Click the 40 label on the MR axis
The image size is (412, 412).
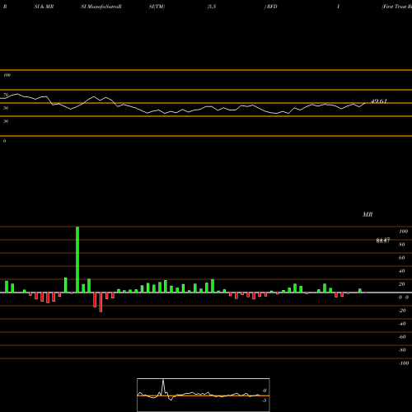pos(402,271)
